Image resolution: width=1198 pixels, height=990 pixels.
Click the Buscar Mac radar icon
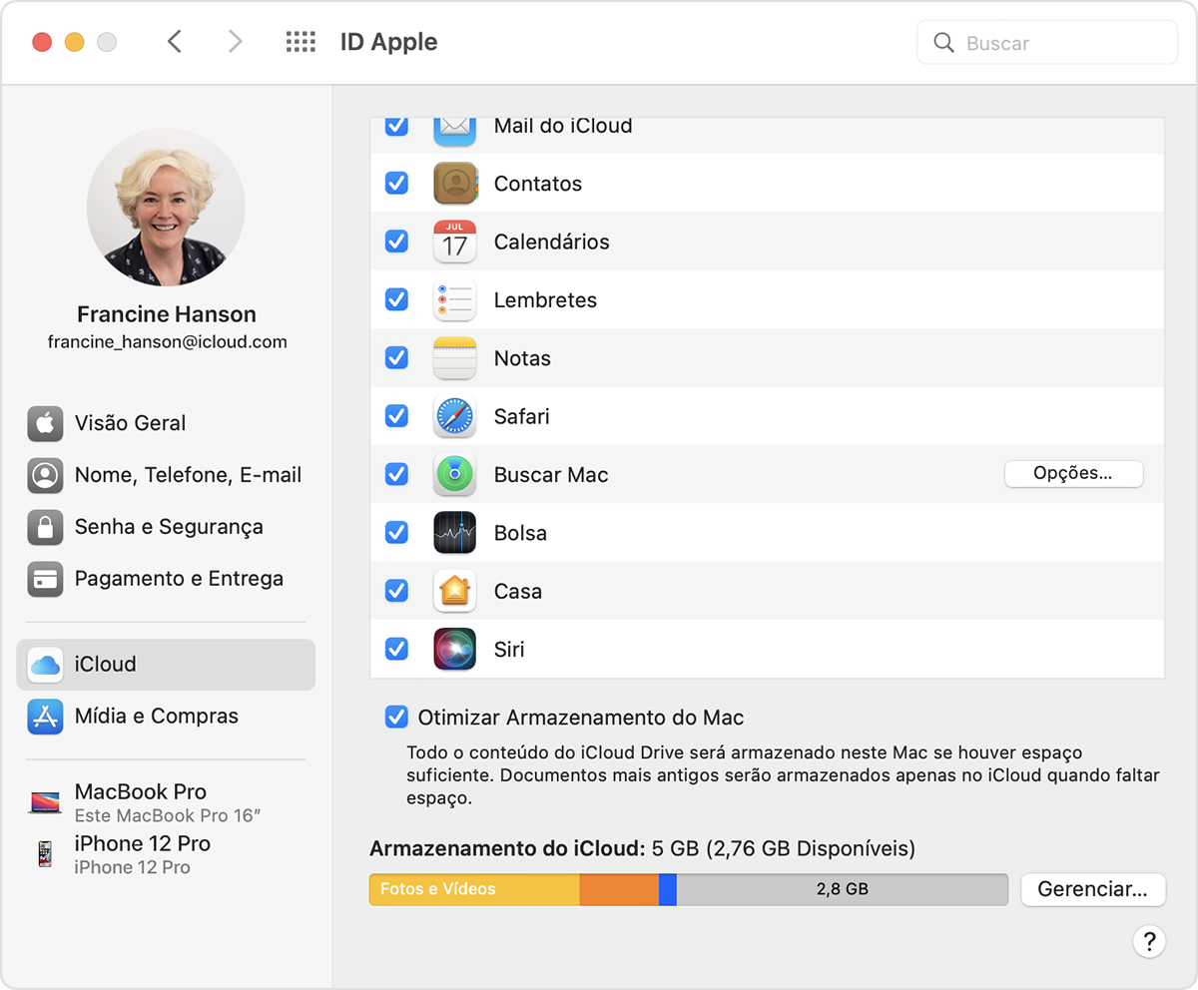click(454, 475)
